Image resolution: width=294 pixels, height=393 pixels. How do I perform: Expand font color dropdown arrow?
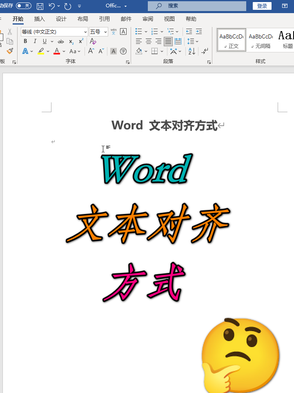64,52
